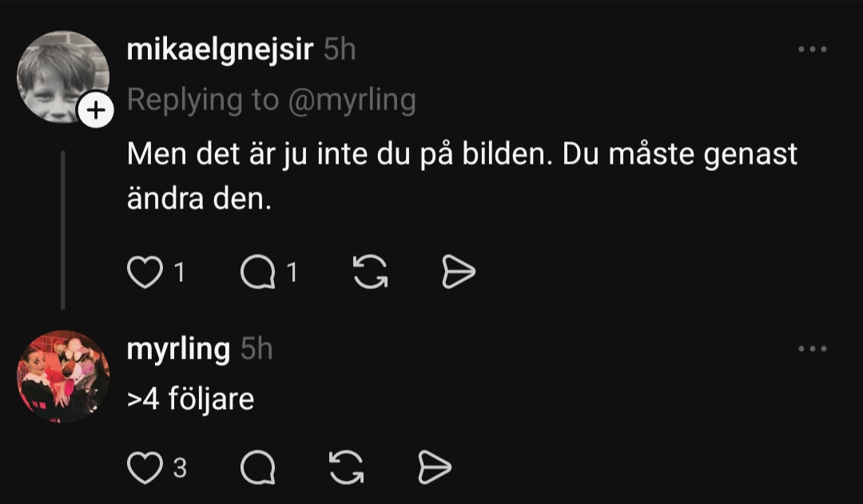
Task: Open comments on mikaelgnejsir's reply
Action: click(257, 273)
